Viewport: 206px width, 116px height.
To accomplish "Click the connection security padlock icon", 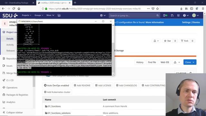I will tap(46, 9).
